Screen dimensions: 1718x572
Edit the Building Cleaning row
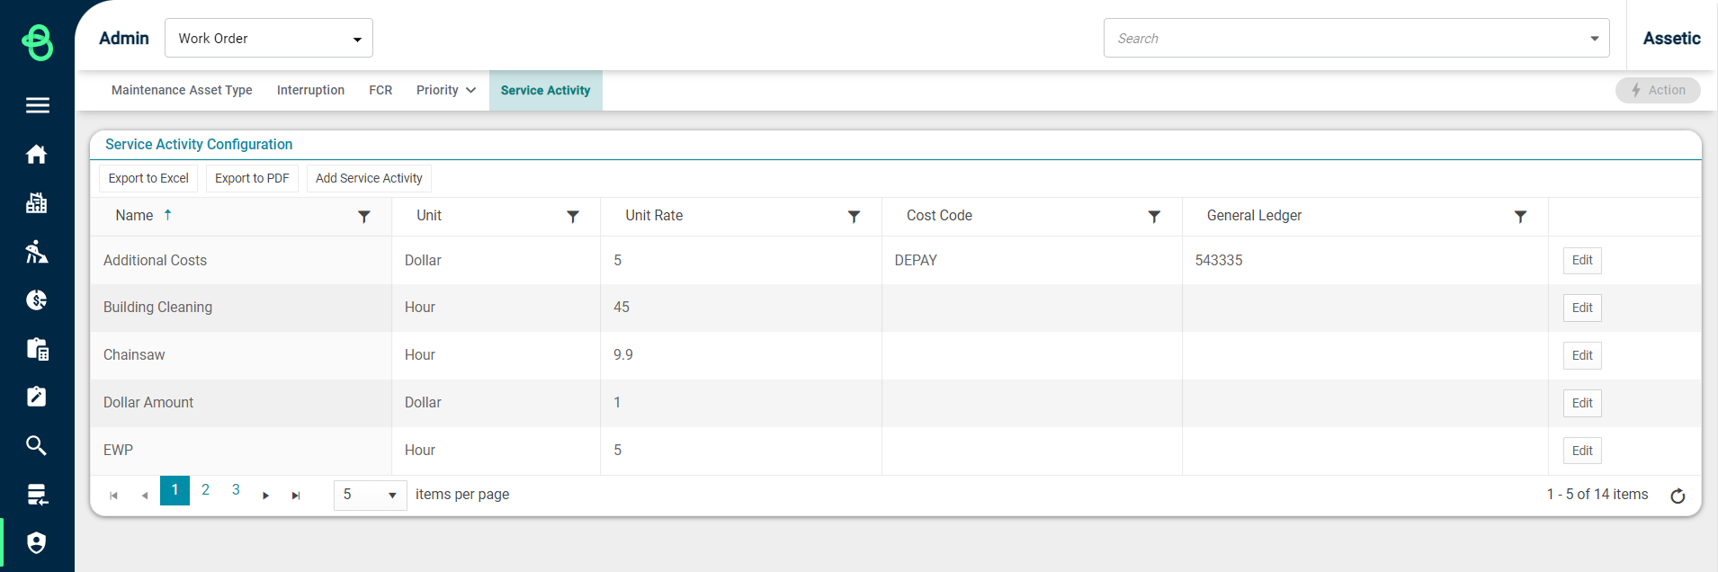point(1582,308)
